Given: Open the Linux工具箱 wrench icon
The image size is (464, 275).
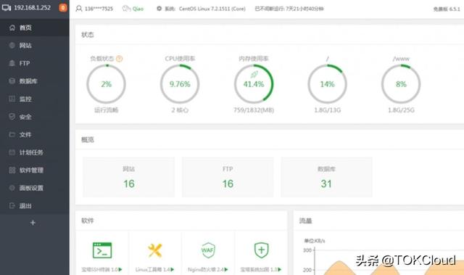Looking at the screenshot, I should point(154,250).
